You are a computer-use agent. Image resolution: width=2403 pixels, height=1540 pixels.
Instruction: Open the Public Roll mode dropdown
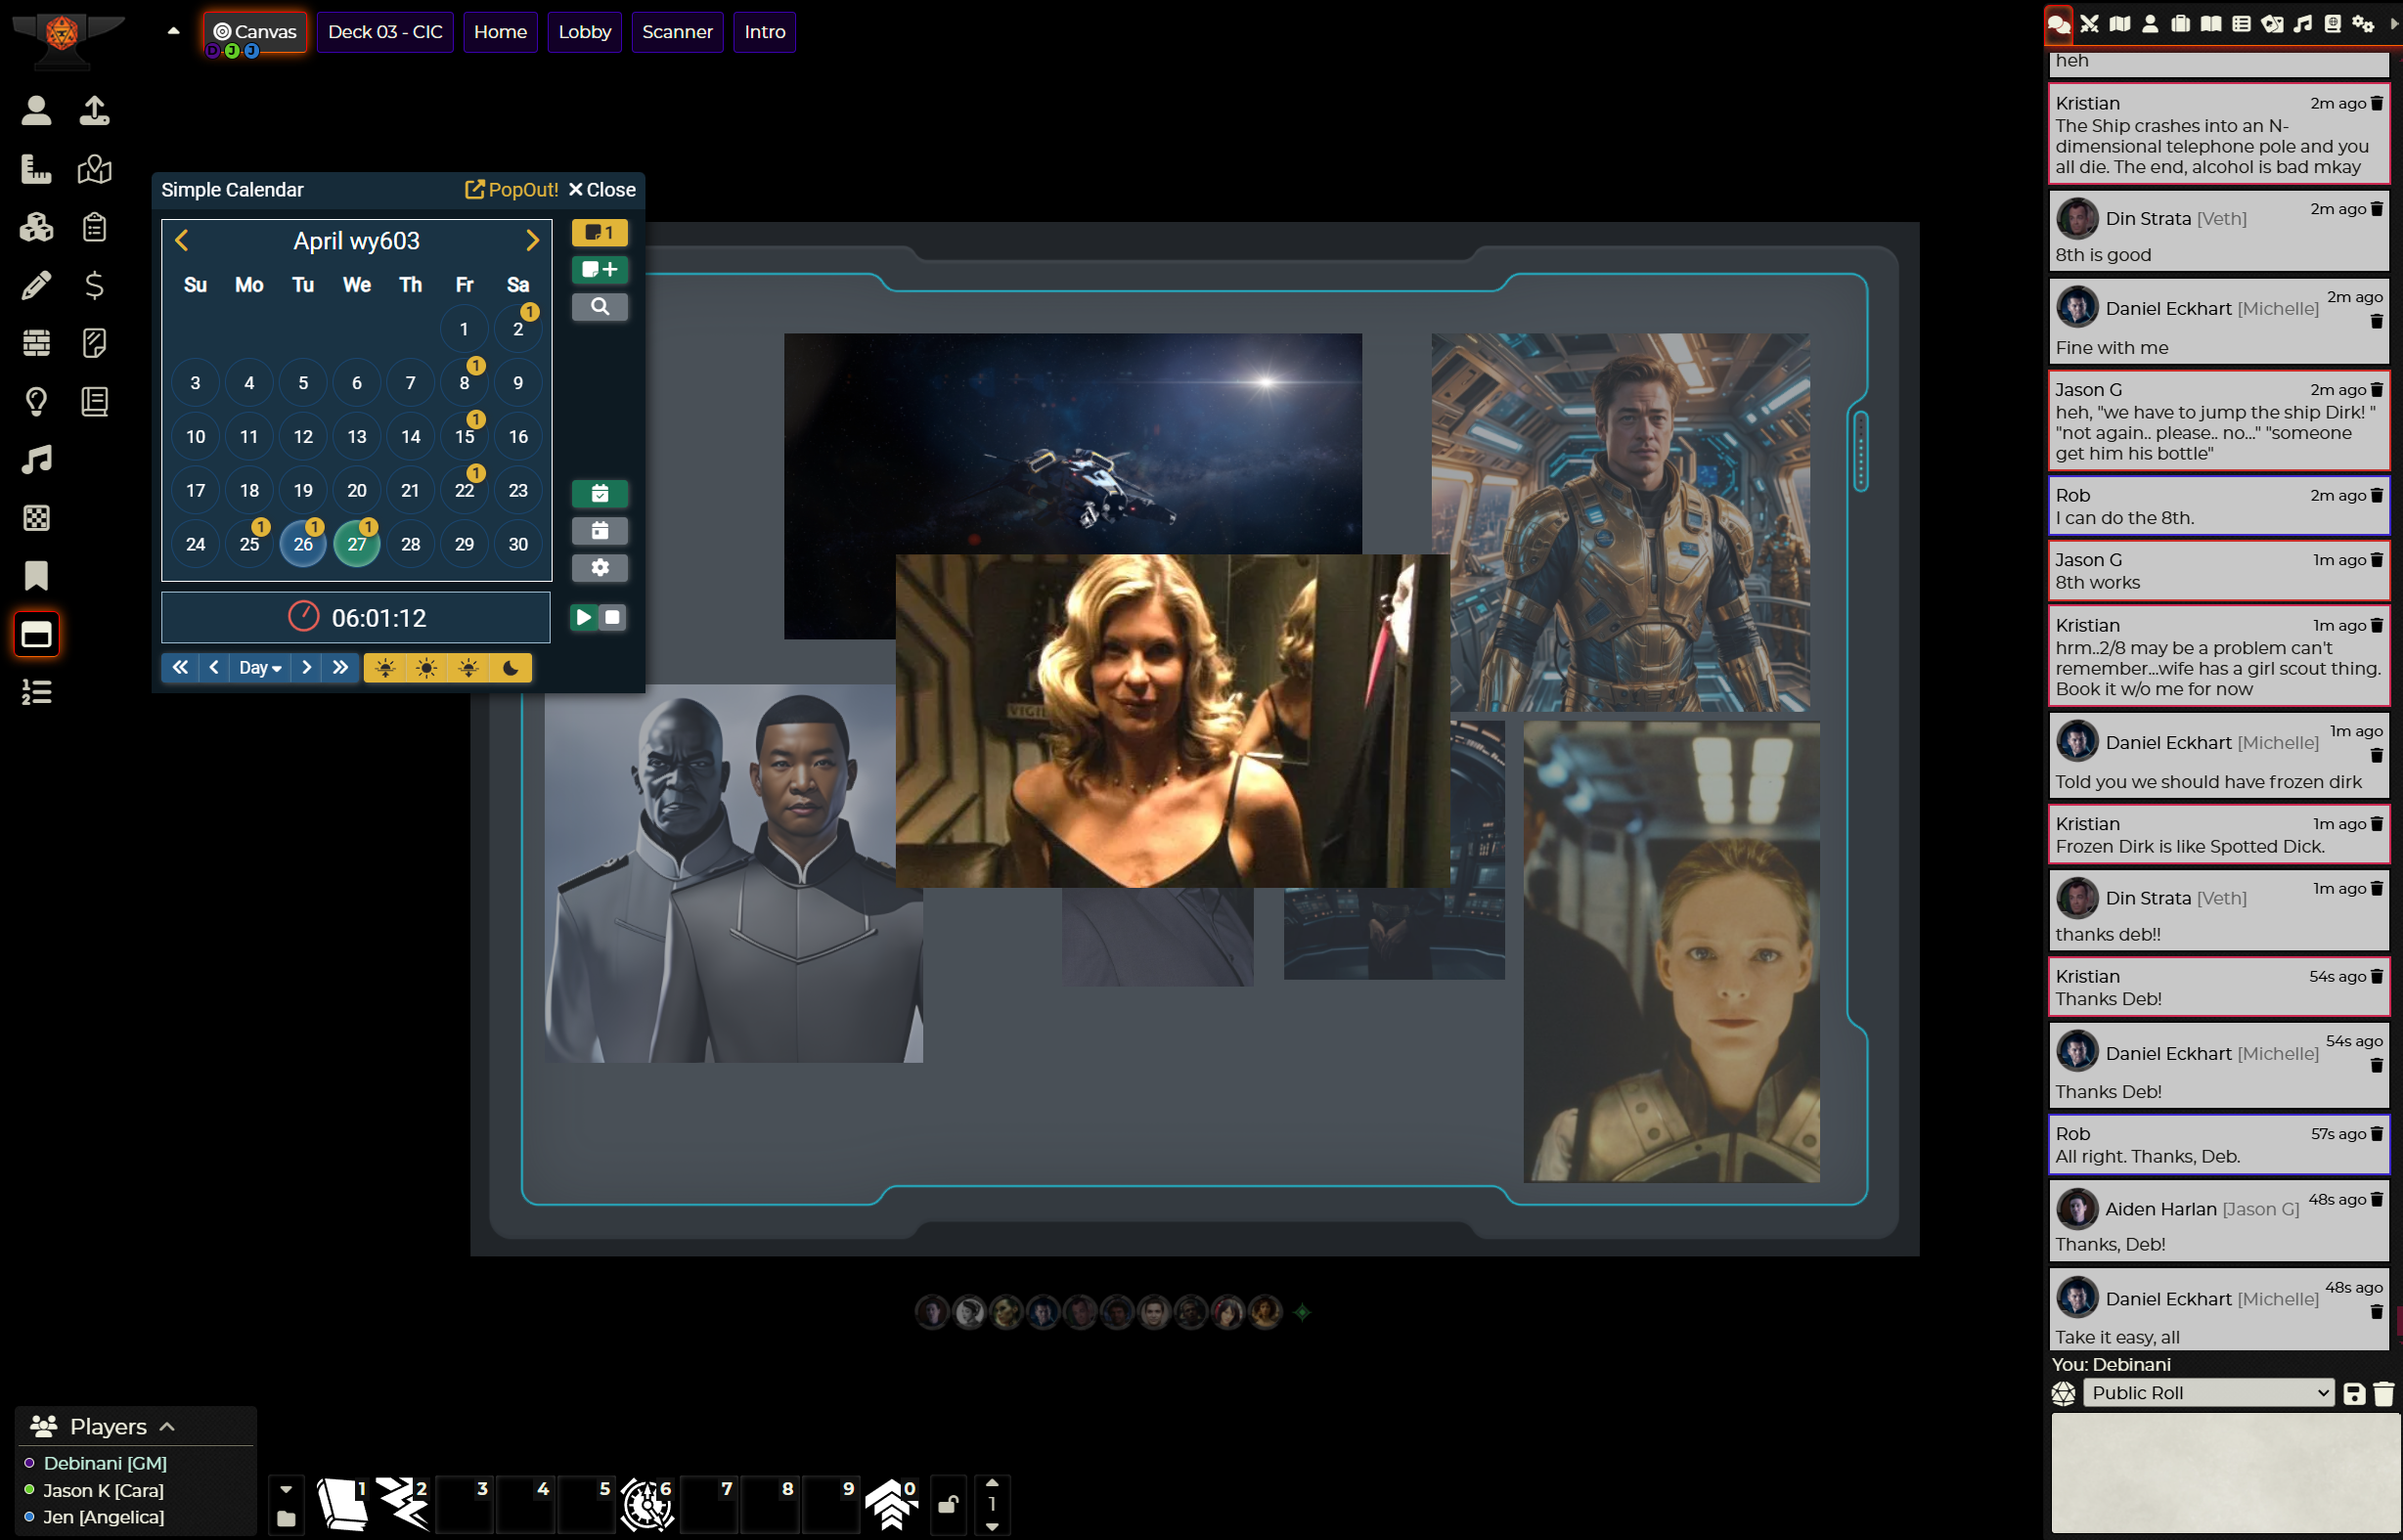[2208, 1393]
